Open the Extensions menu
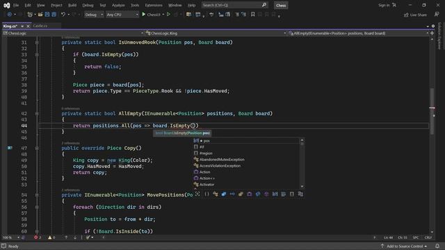 point(154,5)
